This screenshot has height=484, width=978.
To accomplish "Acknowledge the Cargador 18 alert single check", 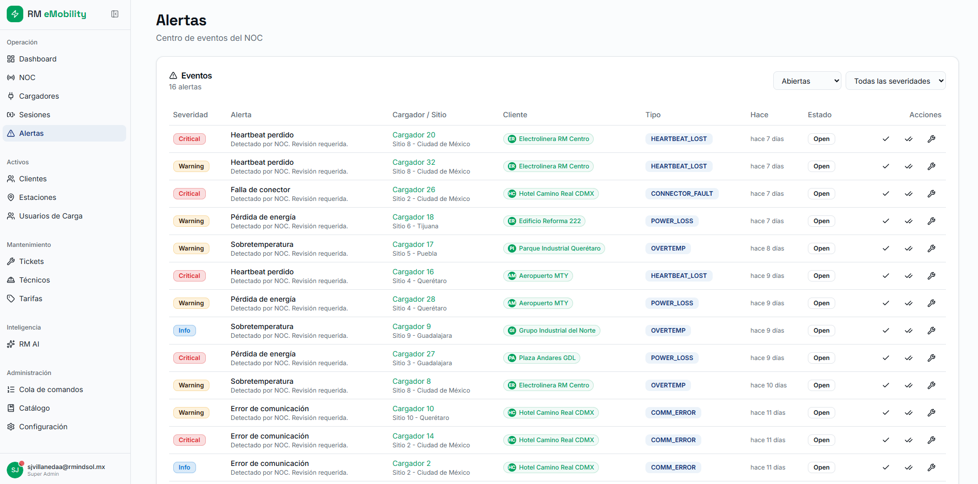I will pyautogui.click(x=886, y=221).
